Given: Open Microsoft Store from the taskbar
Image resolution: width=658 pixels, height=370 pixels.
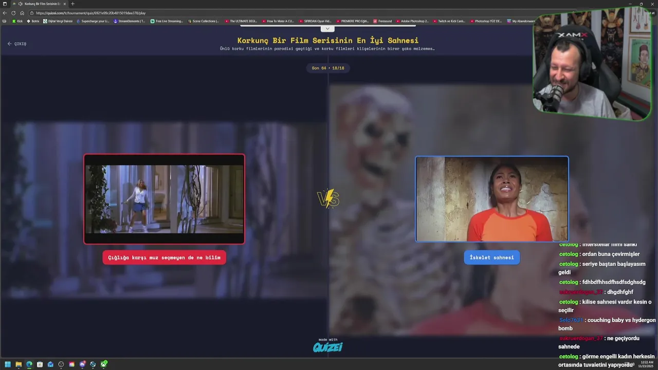Looking at the screenshot, I should pos(40,364).
